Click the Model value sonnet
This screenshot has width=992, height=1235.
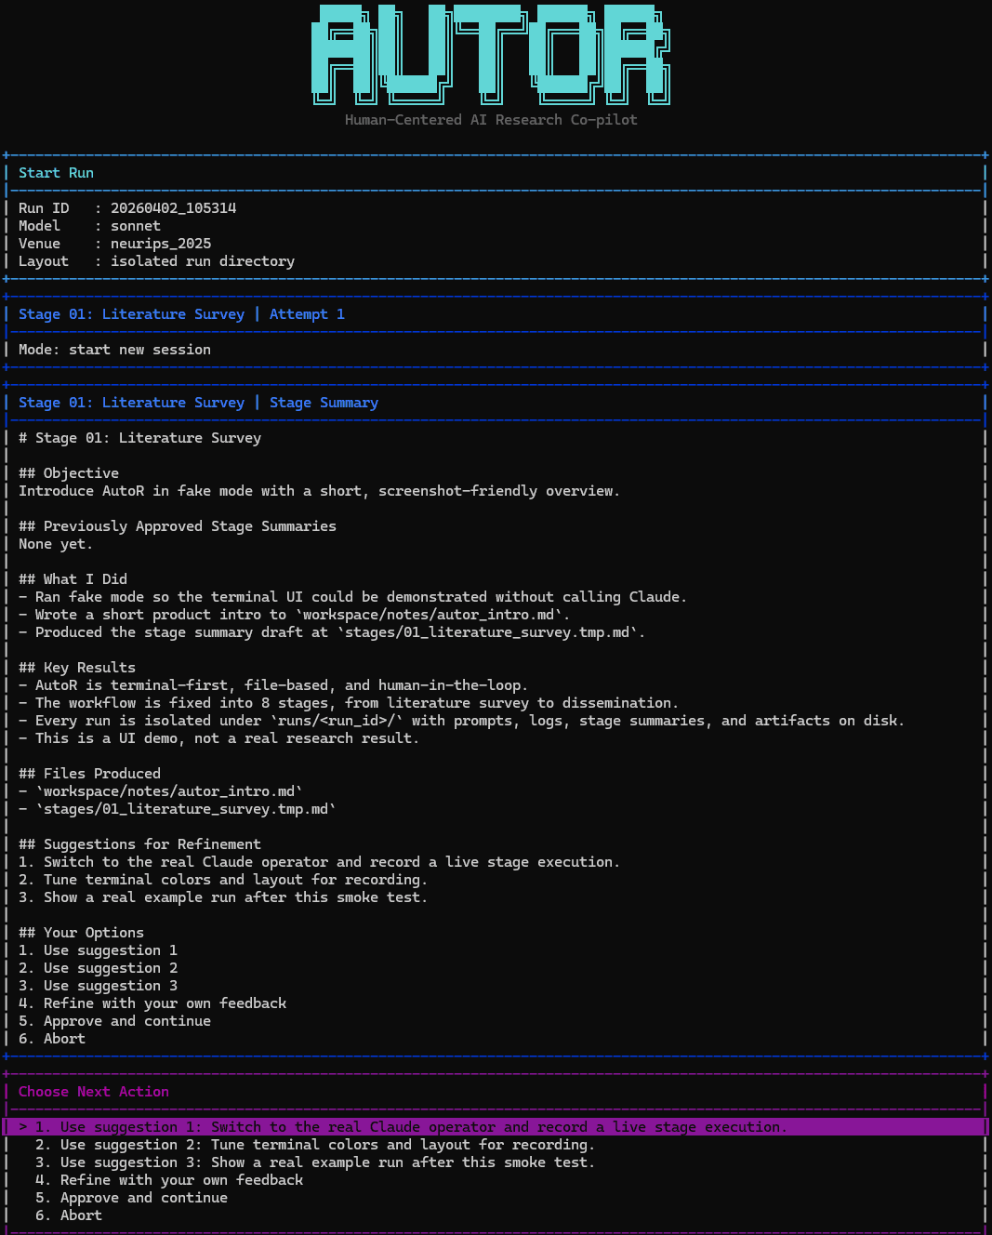(x=136, y=226)
